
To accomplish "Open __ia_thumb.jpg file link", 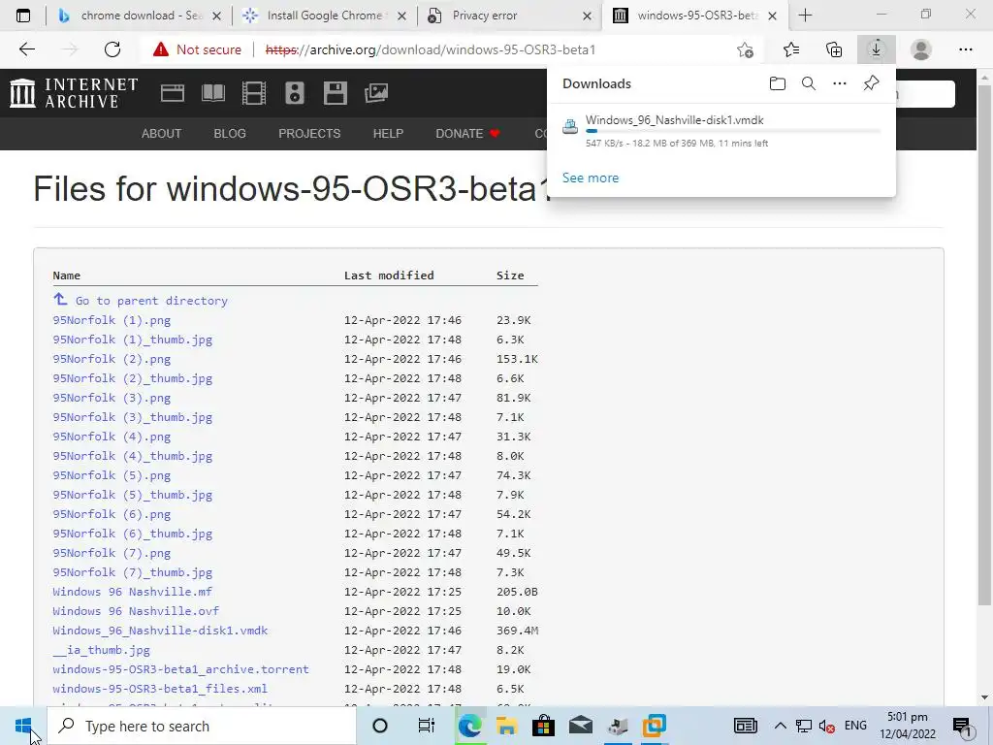I will coord(101,650).
